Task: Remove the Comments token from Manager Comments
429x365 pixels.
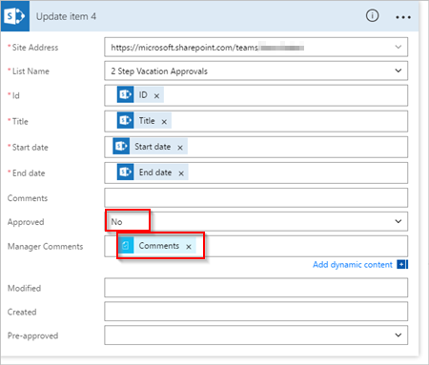Action: coord(189,247)
